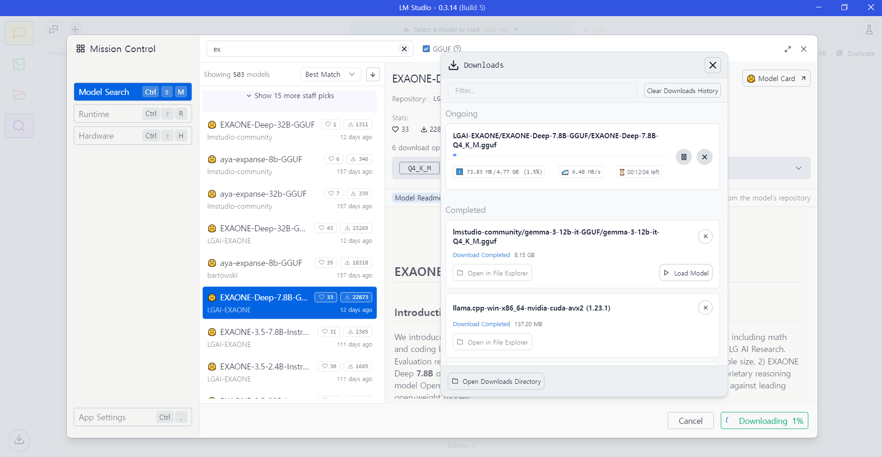This screenshot has width=882, height=457.
Task: Select the highlighted EXAONE-Deep-7.8B-G... entry
Action: (290, 303)
